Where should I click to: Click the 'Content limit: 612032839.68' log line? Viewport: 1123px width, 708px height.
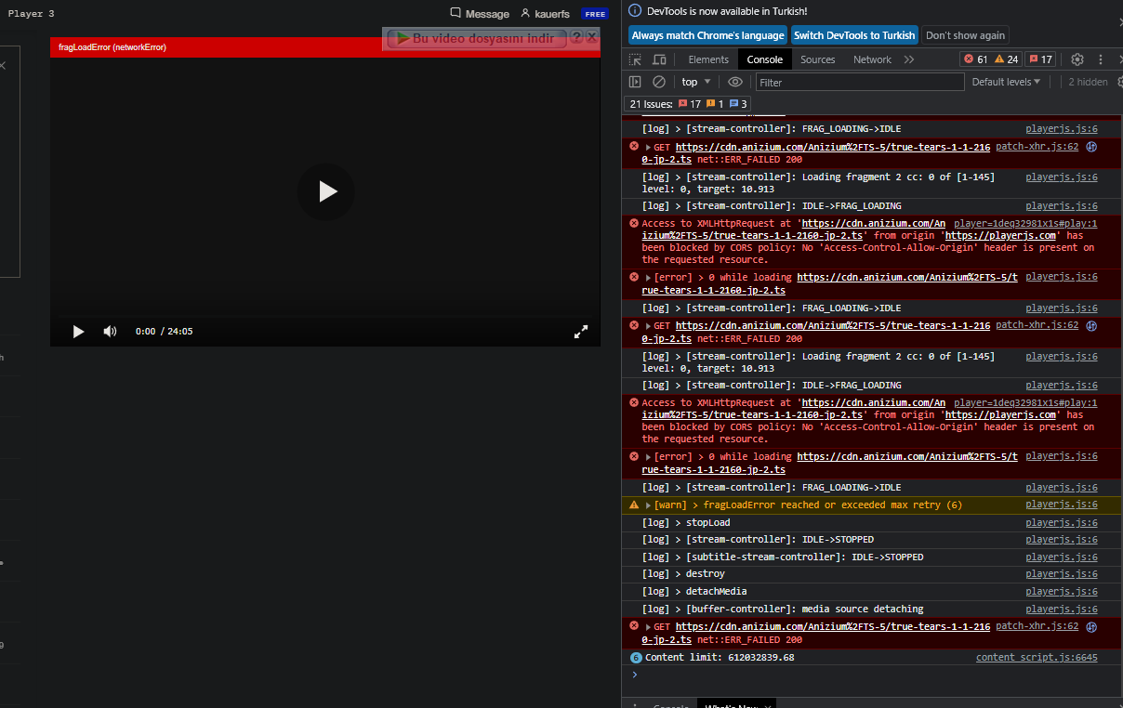tap(720, 658)
